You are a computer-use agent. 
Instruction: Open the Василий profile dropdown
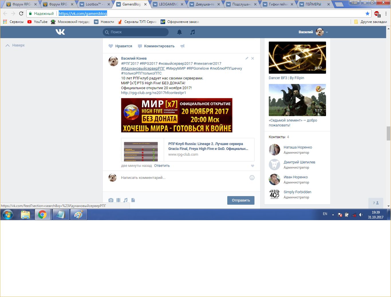[x=313, y=32]
